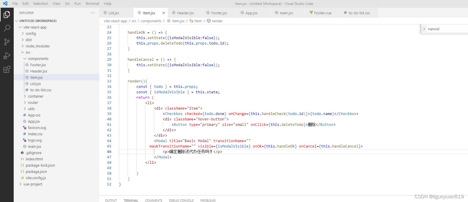Collapse the components folder

[38, 58]
